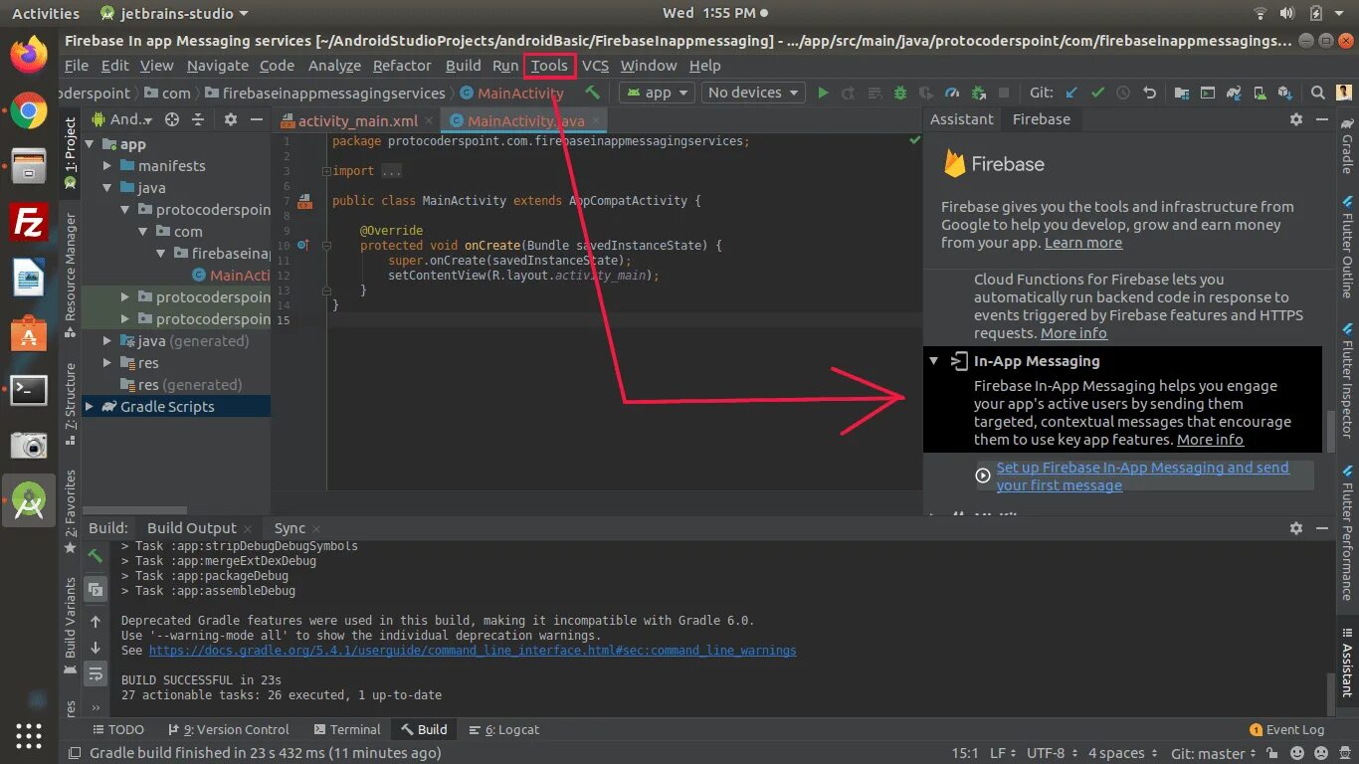Screen dimensions: 1359x764
Task: Open Build panel settings gear icon
Action: 1295,528
